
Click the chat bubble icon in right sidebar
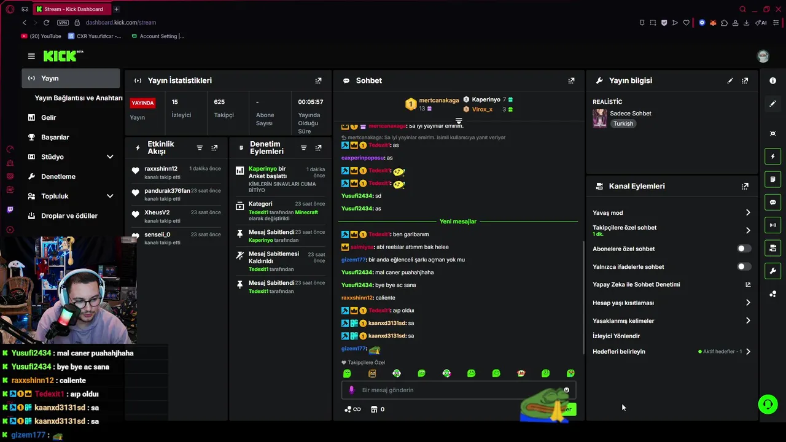[x=772, y=202]
